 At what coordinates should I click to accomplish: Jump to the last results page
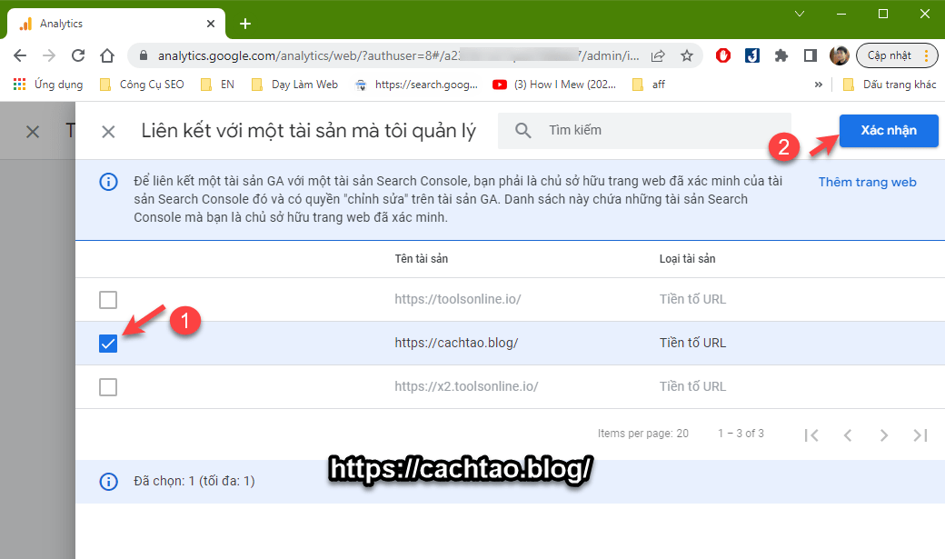(920, 435)
